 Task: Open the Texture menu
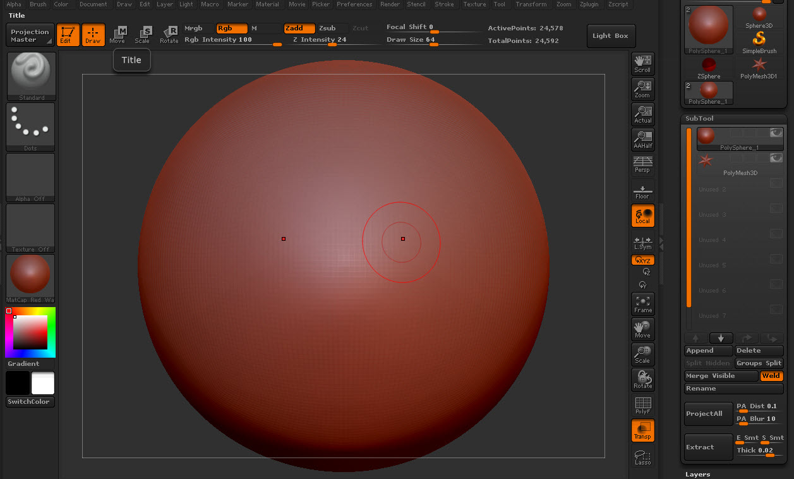click(x=474, y=4)
